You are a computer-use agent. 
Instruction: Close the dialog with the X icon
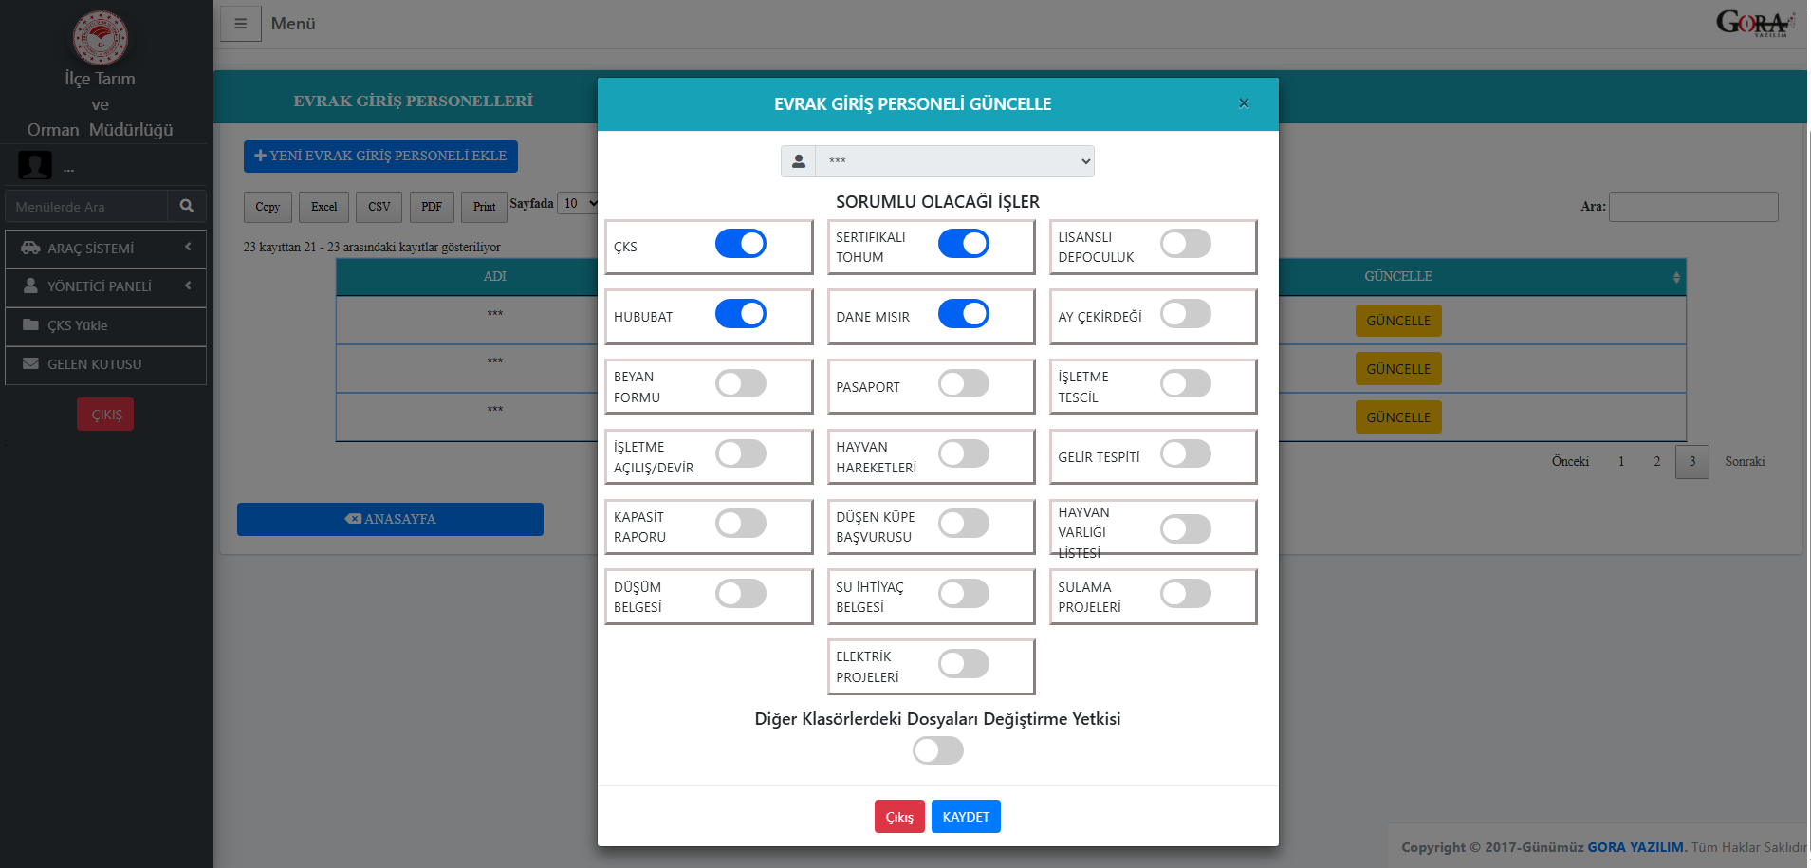(x=1243, y=103)
